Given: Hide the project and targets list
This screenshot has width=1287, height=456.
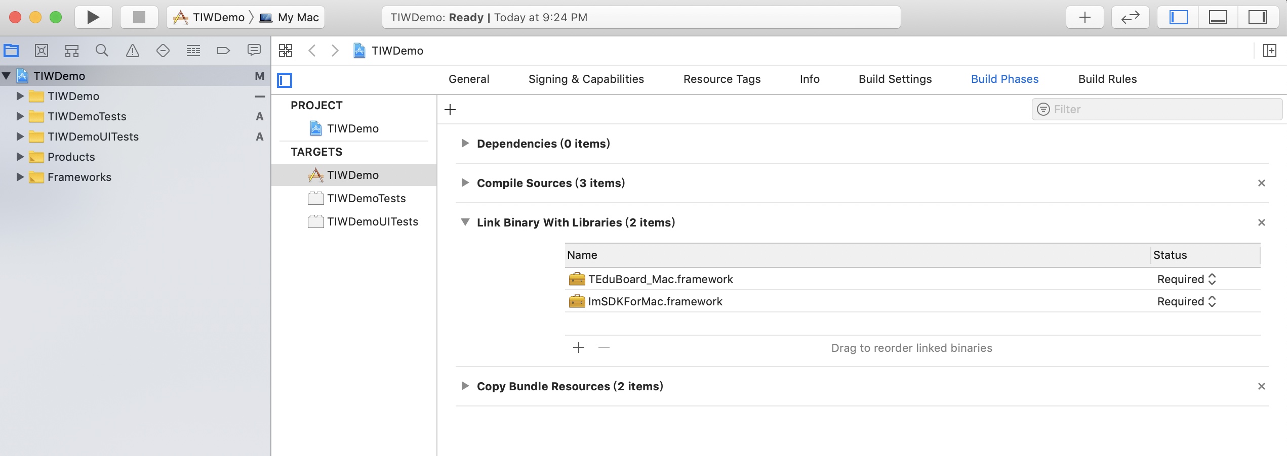Looking at the screenshot, I should (x=285, y=80).
